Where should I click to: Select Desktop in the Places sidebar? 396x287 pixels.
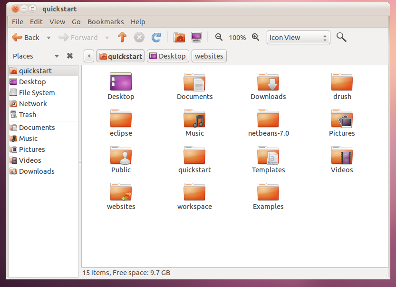pos(43,82)
